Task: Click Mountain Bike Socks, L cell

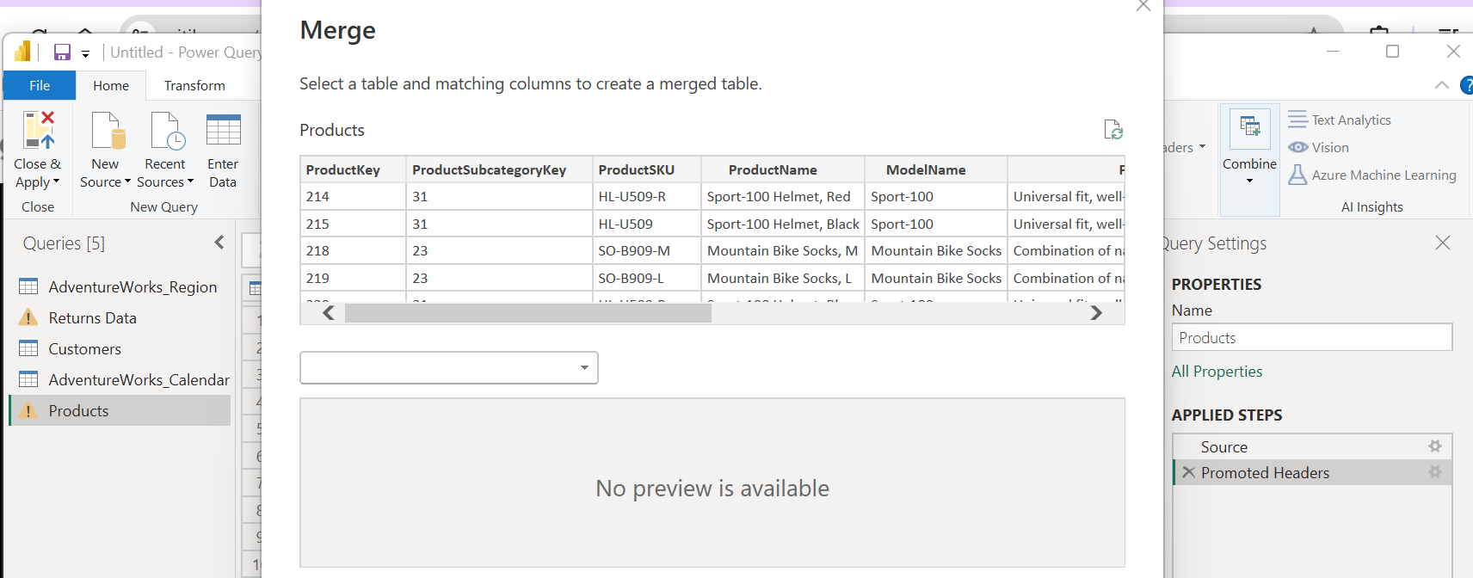Action: point(782,278)
